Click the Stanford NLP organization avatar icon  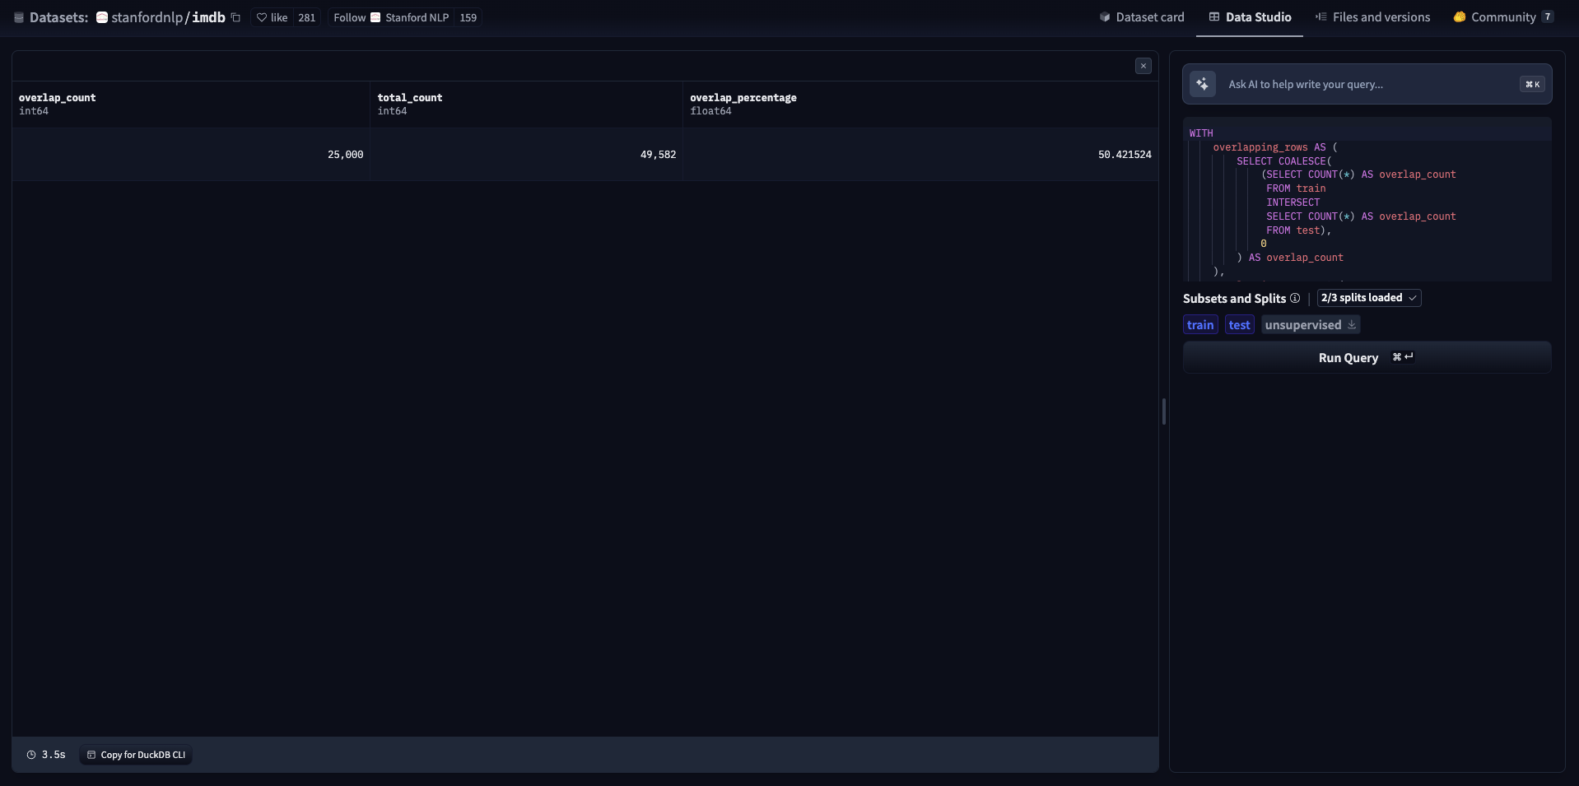[375, 17]
